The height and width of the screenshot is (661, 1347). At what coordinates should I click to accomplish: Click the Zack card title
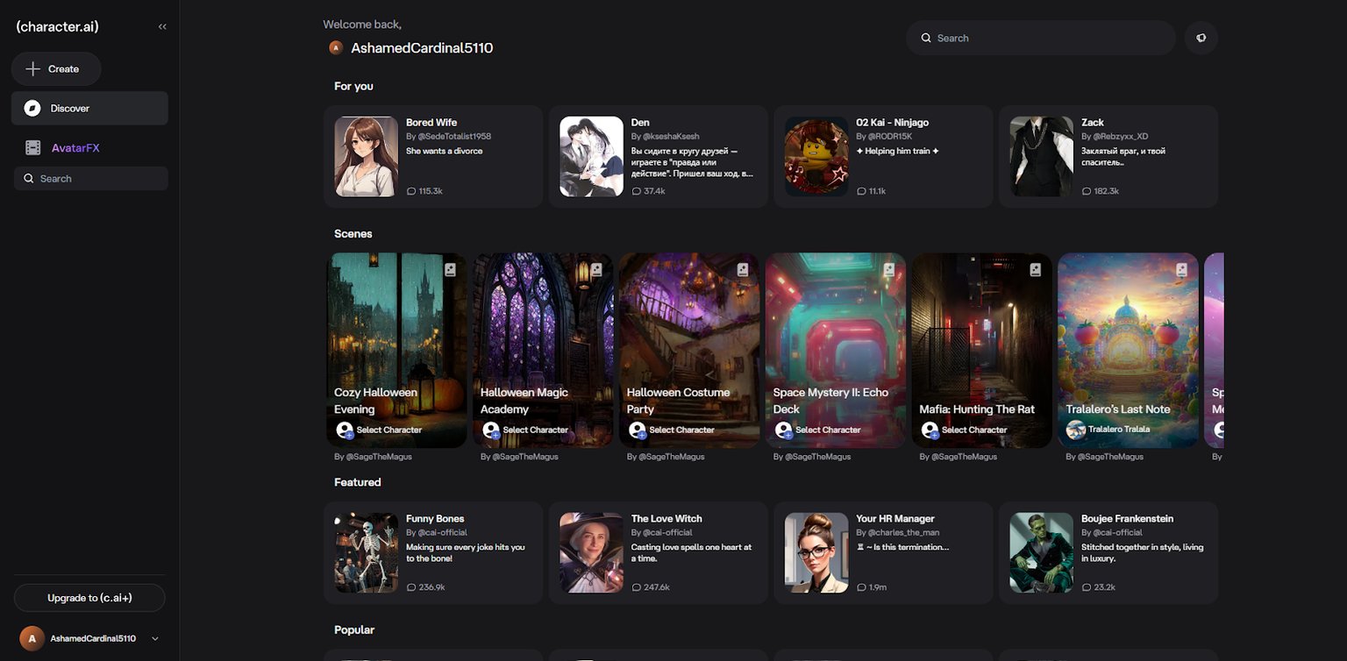point(1093,123)
